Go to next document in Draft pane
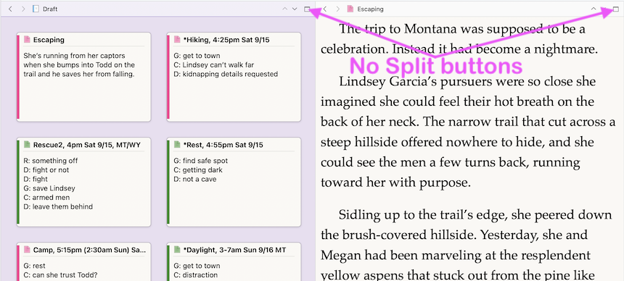 [x=295, y=9]
